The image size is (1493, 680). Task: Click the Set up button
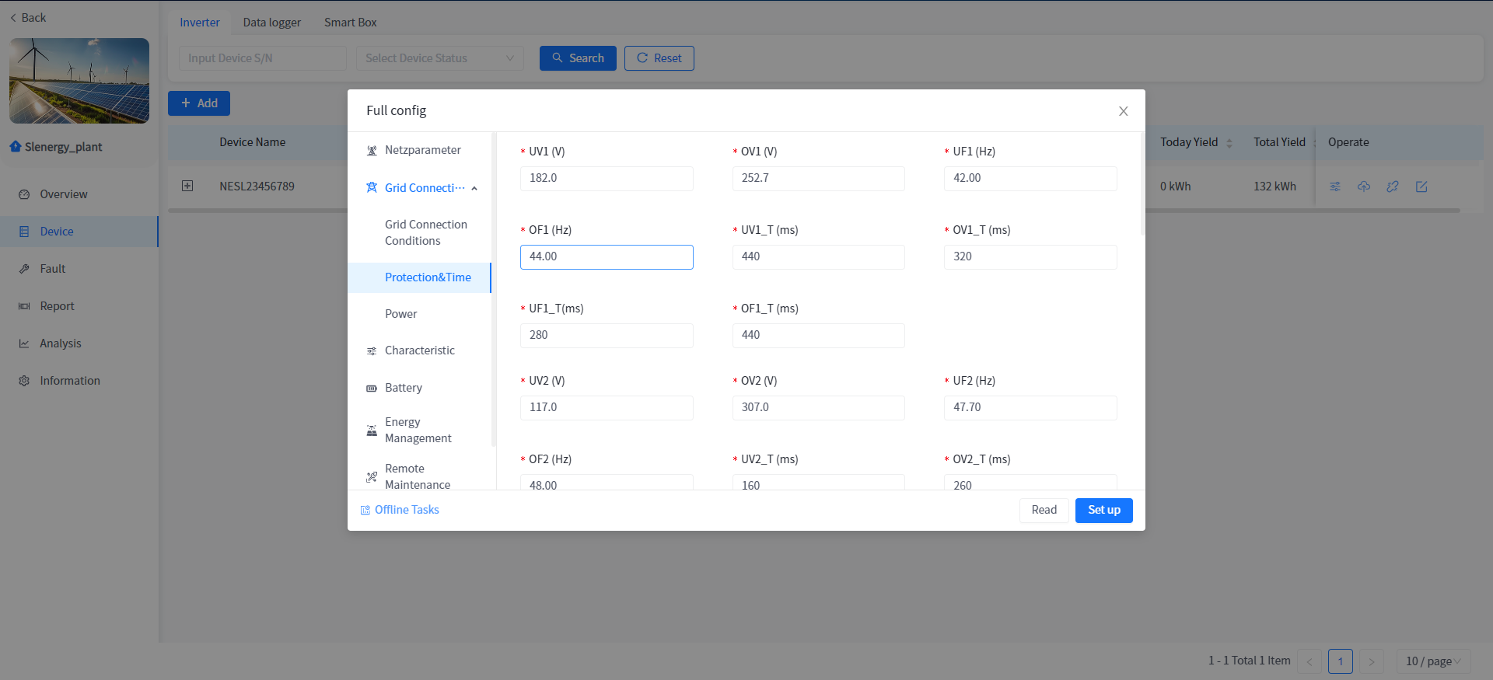coord(1103,511)
